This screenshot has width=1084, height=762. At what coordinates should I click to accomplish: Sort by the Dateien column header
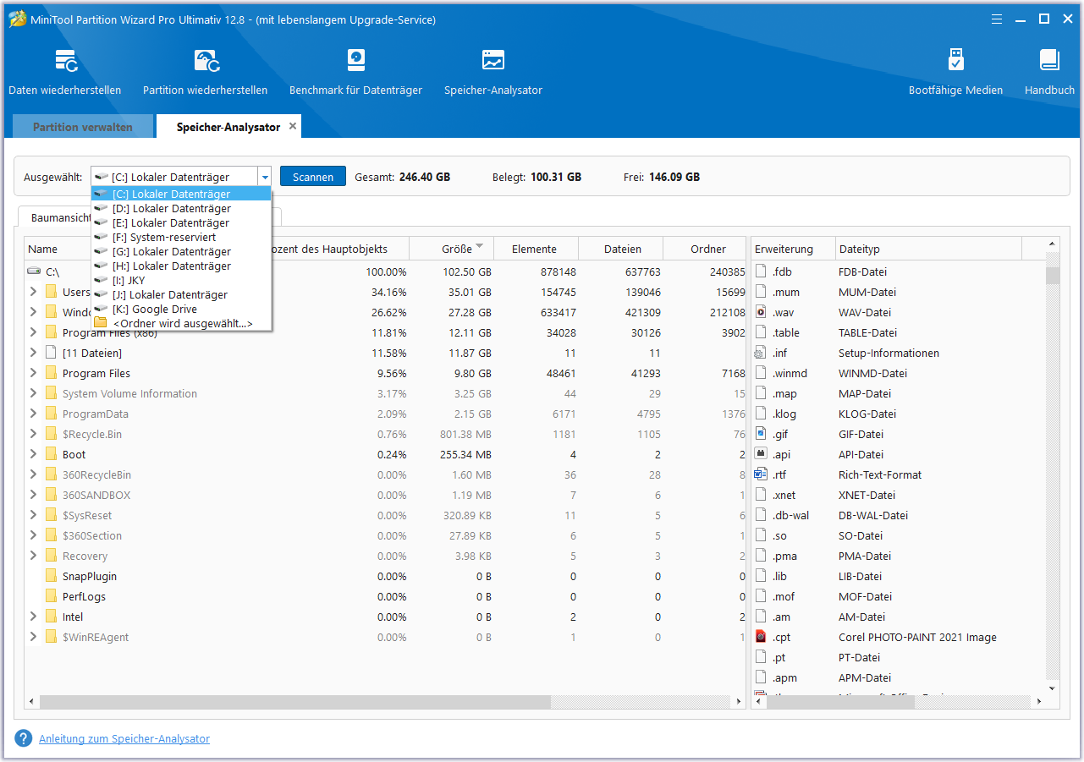[622, 249]
